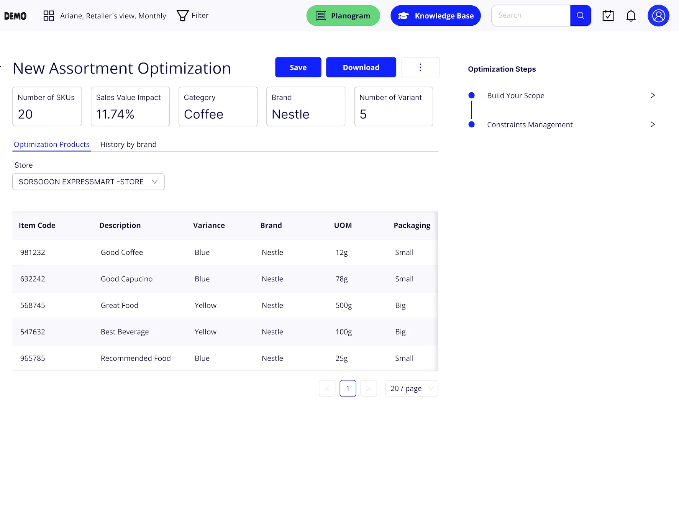Image resolution: width=679 pixels, height=511 pixels.
Task: Click the Description column header
Action: pos(120,225)
